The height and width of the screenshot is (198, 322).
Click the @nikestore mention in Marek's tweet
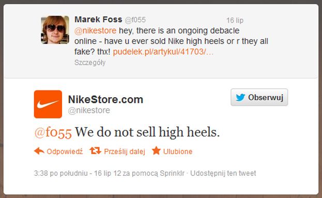pos(96,31)
